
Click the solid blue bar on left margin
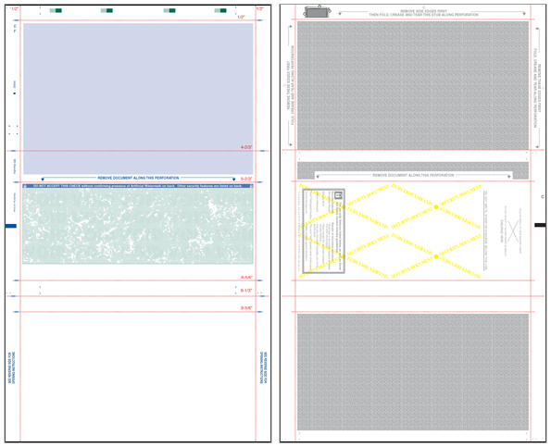click(11, 226)
